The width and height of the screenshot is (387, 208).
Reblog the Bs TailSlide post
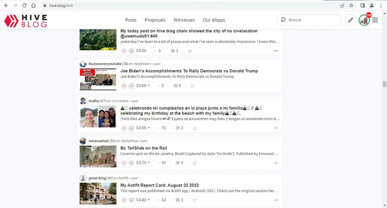click(x=195, y=163)
